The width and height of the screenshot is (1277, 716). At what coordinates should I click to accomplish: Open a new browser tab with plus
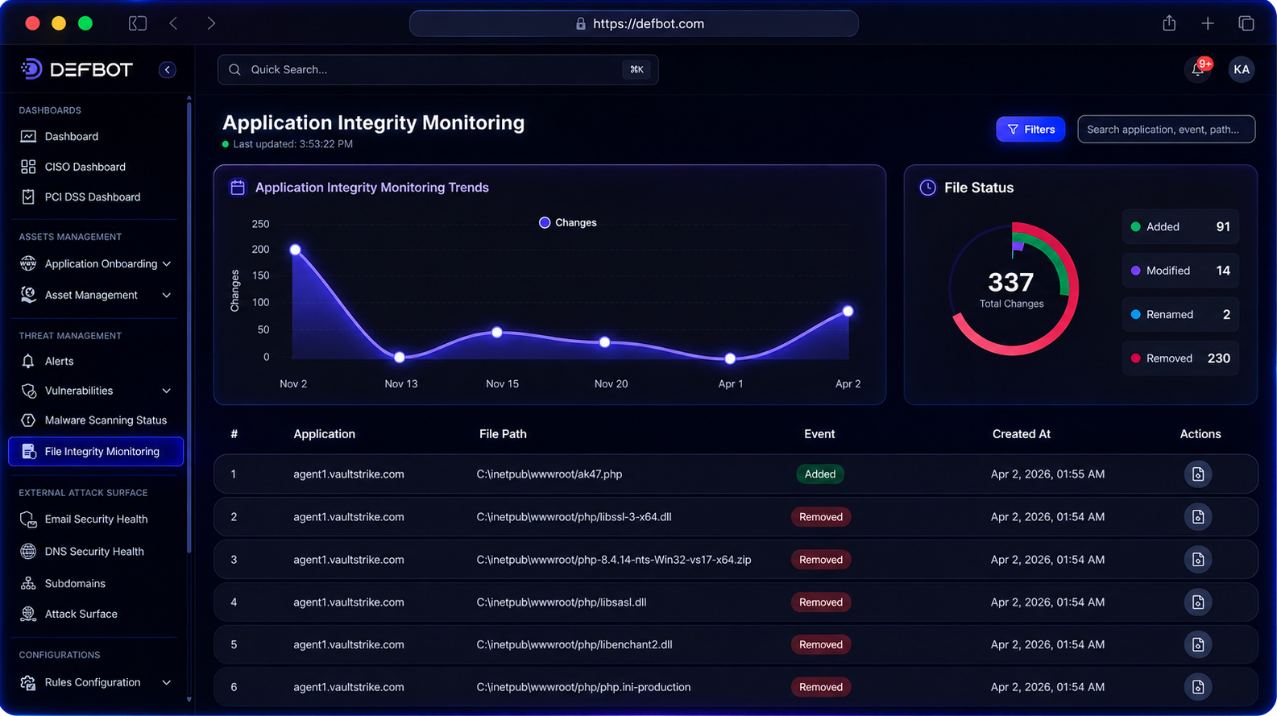1208,23
